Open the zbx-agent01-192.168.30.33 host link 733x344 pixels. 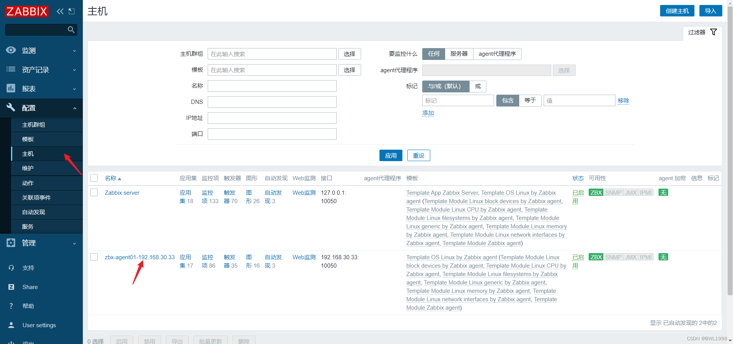pos(140,257)
